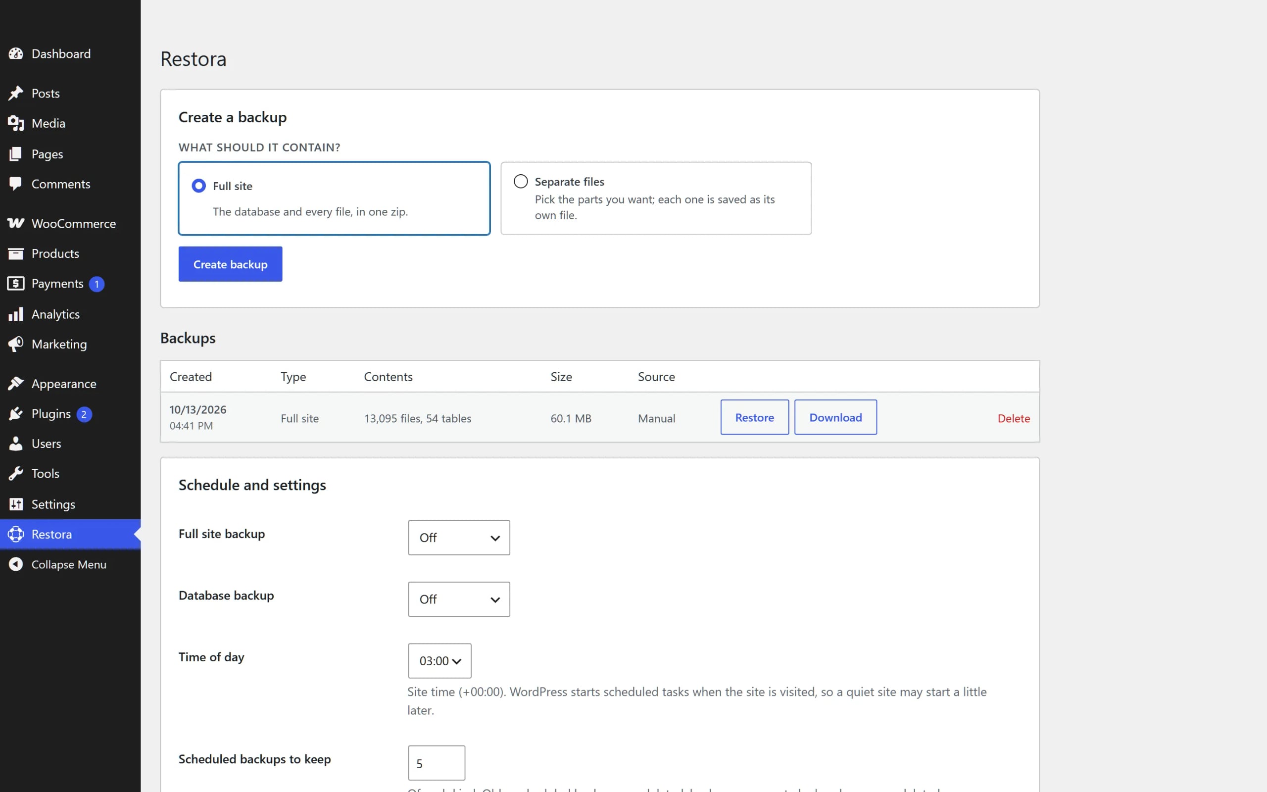Select the Separate files radio option
Viewport: 1267px width, 792px height.
521,181
